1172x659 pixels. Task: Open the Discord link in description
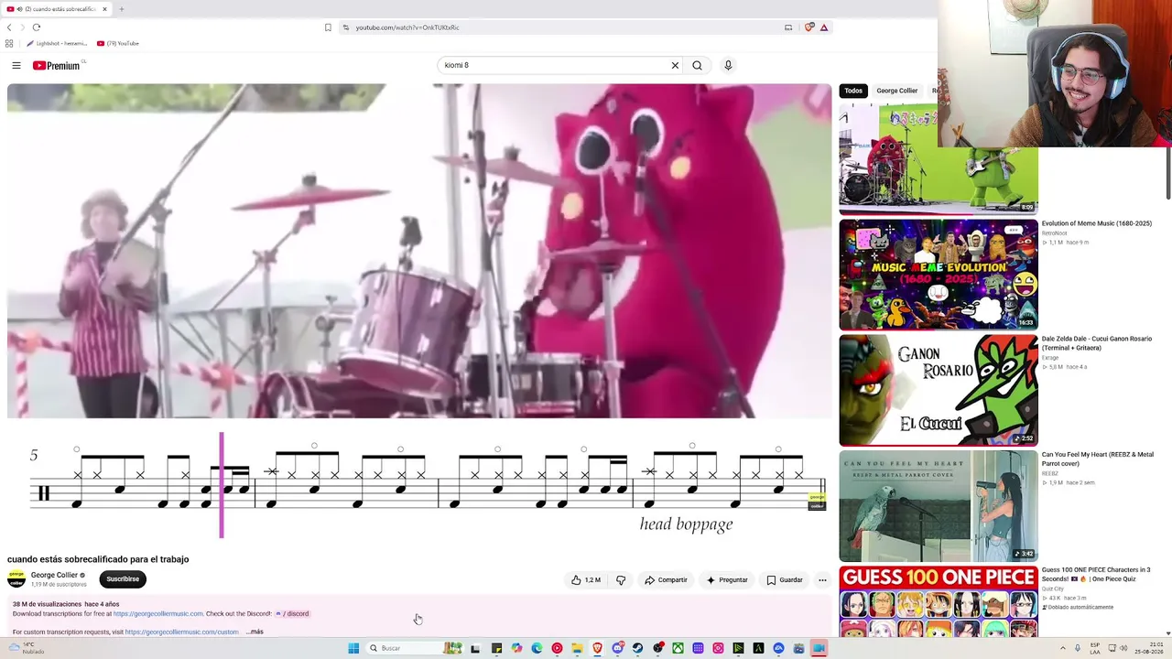click(293, 613)
